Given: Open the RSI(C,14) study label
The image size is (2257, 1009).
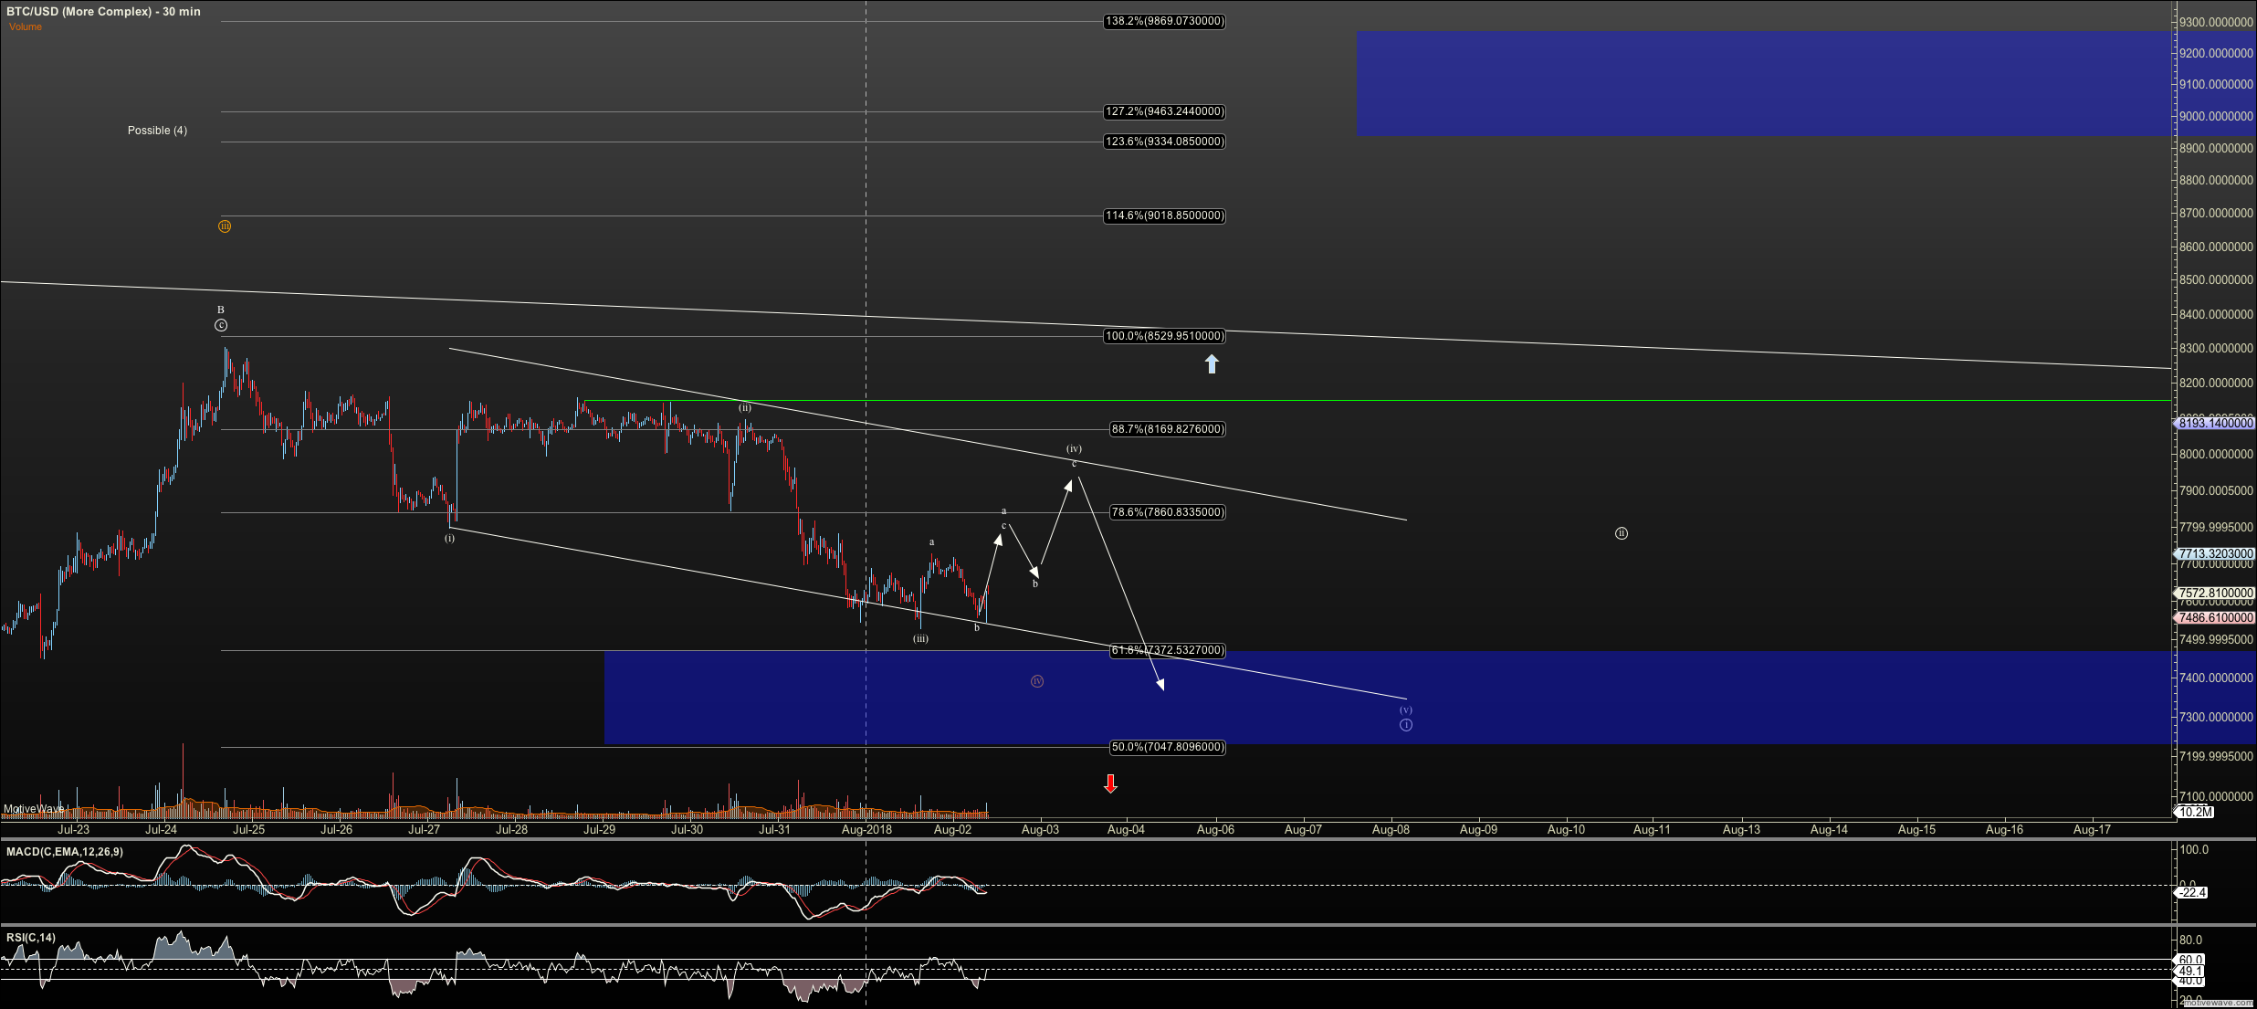Looking at the screenshot, I should coord(31,938).
